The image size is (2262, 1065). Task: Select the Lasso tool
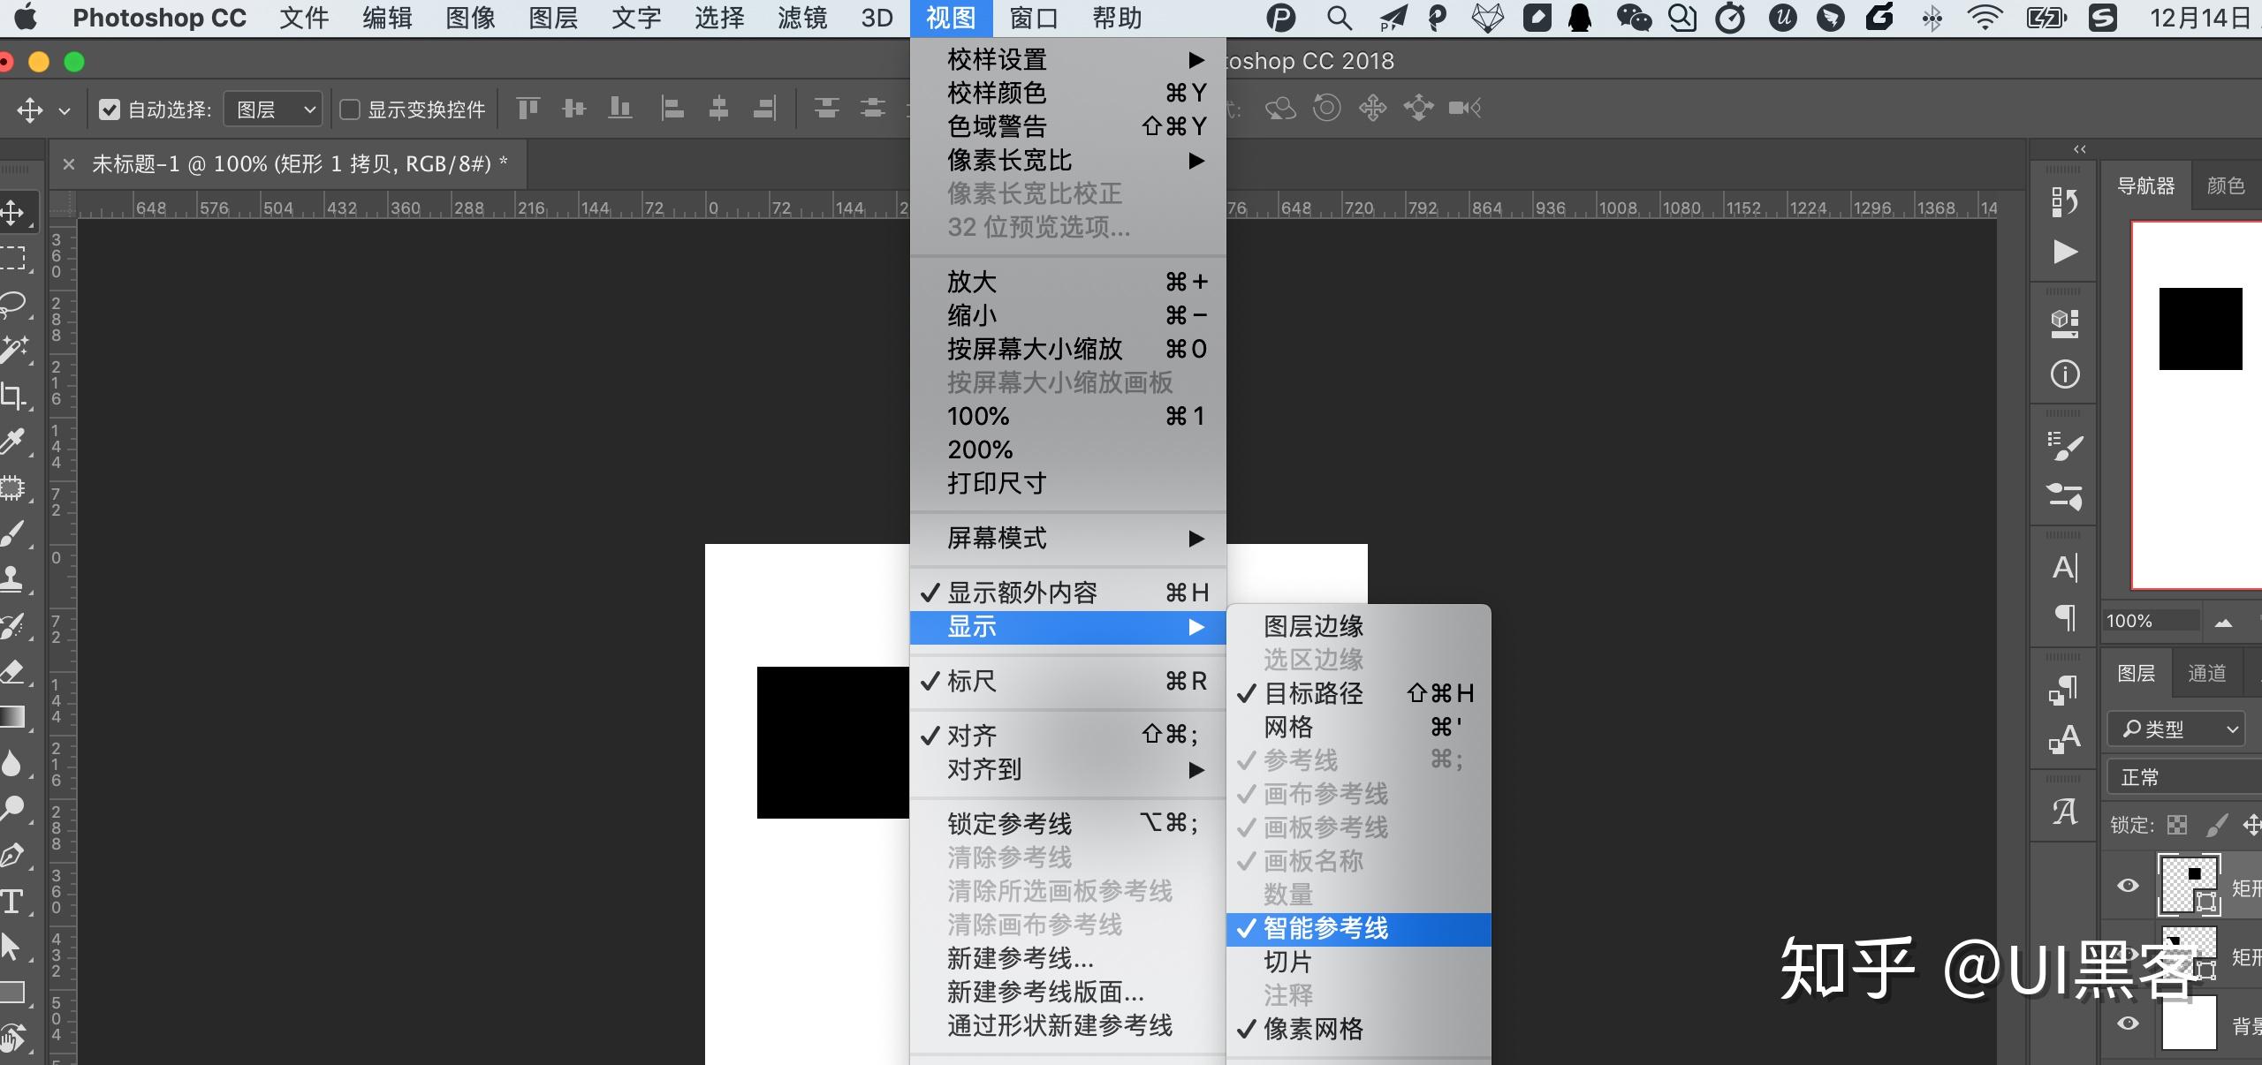[13, 304]
